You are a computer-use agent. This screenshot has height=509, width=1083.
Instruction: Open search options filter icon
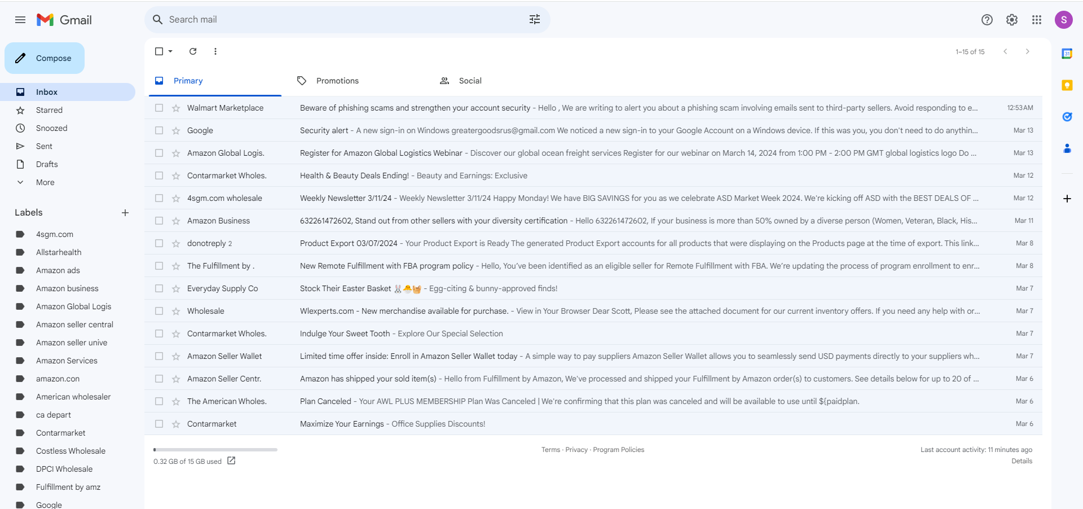tap(535, 20)
